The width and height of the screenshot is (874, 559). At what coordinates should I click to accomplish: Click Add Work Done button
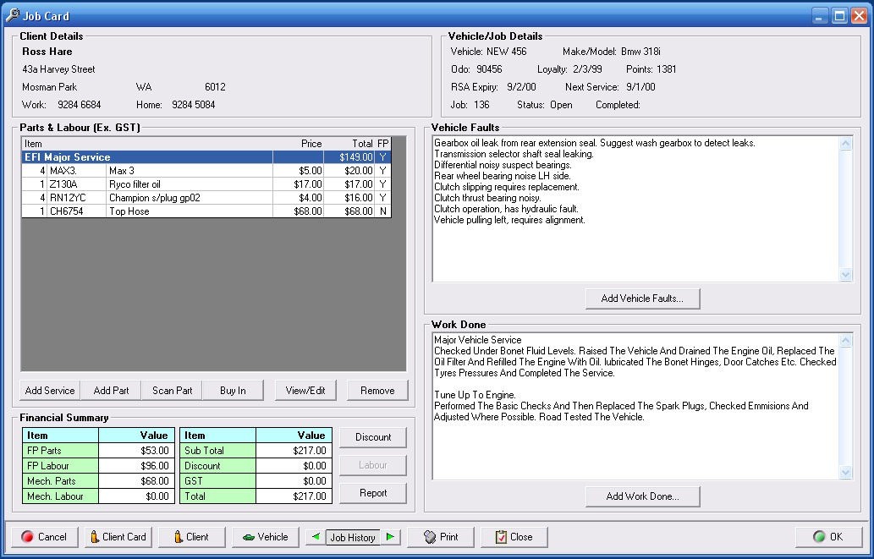(642, 496)
